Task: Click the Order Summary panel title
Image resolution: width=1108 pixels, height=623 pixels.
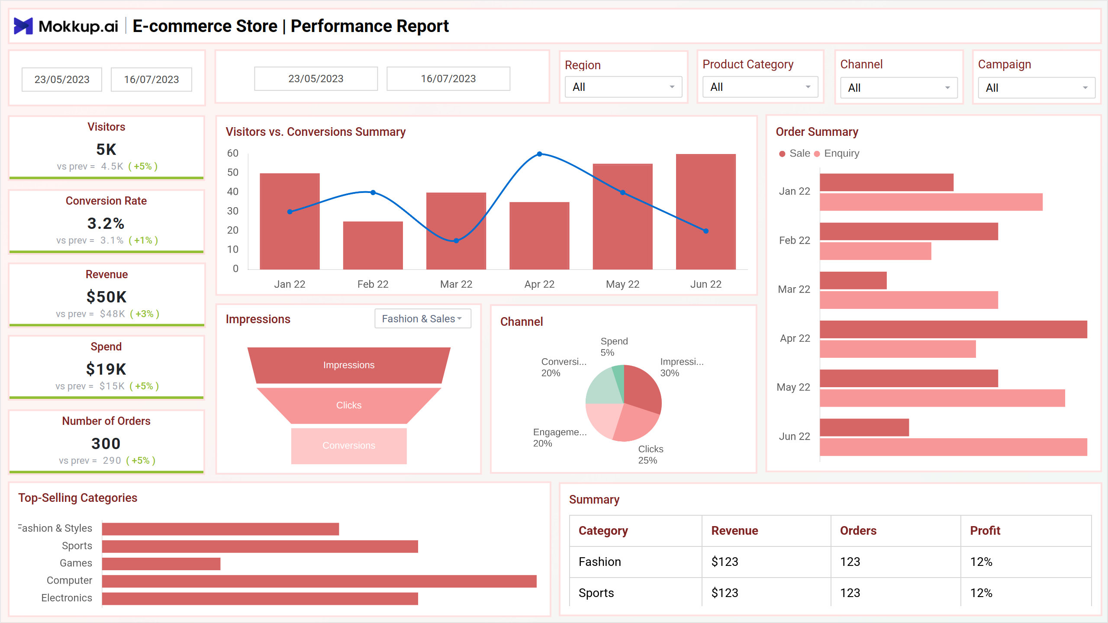Action: coord(817,132)
